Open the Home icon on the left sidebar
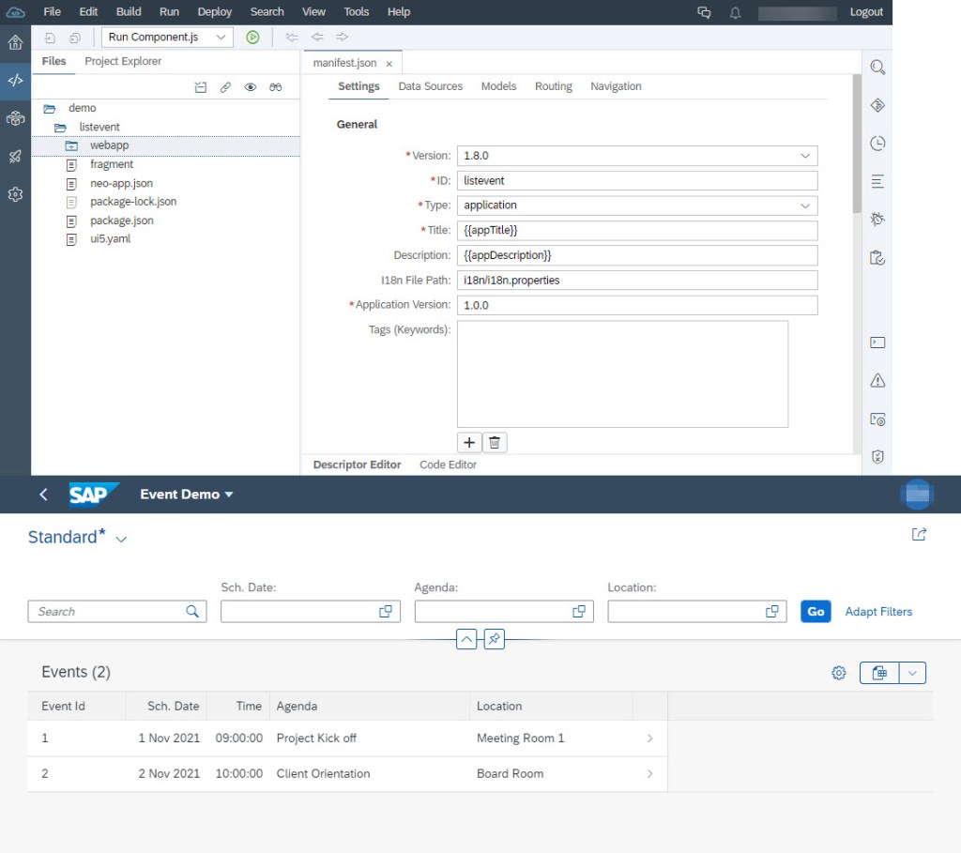 (14, 41)
